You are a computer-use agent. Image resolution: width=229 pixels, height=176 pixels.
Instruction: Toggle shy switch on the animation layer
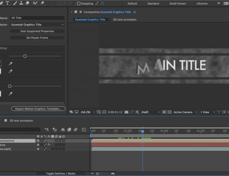tap(38, 141)
